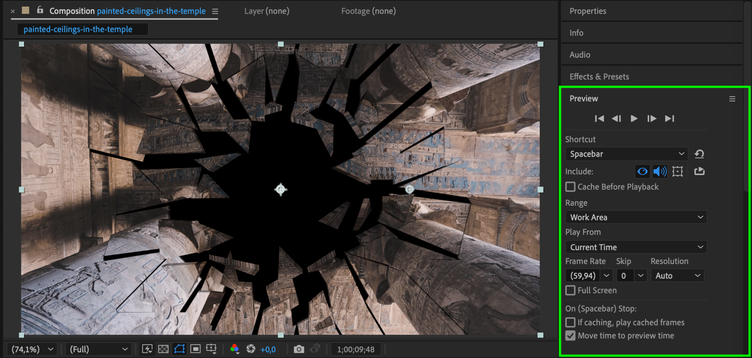This screenshot has height=358, width=752.
Task: Expand the magnification ratio dropdown
Action: coord(32,349)
